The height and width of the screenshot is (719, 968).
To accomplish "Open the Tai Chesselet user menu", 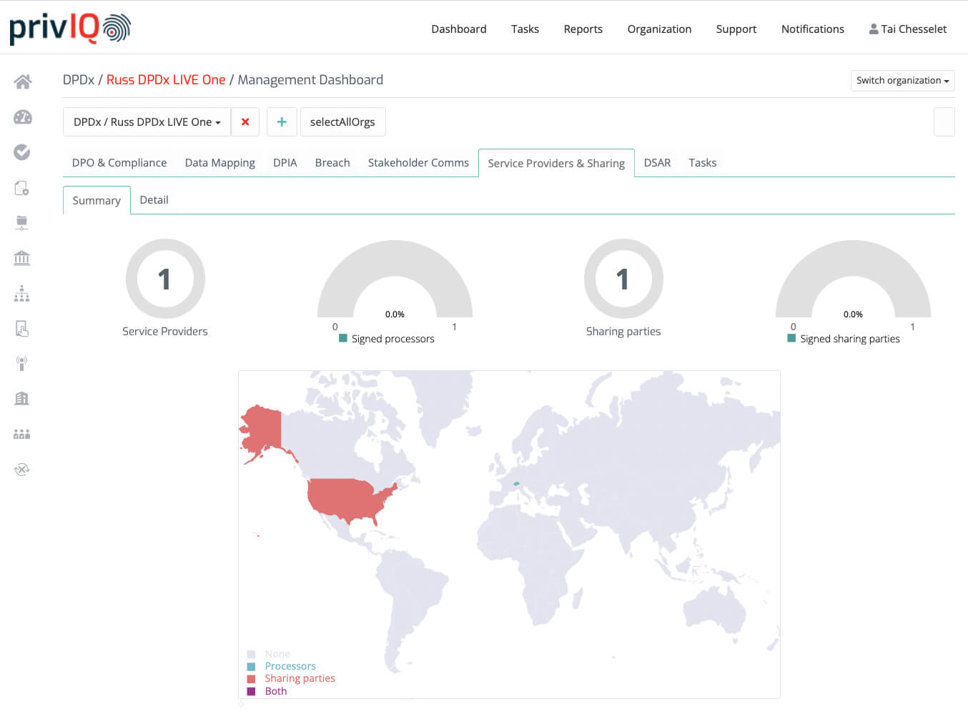I will point(908,29).
